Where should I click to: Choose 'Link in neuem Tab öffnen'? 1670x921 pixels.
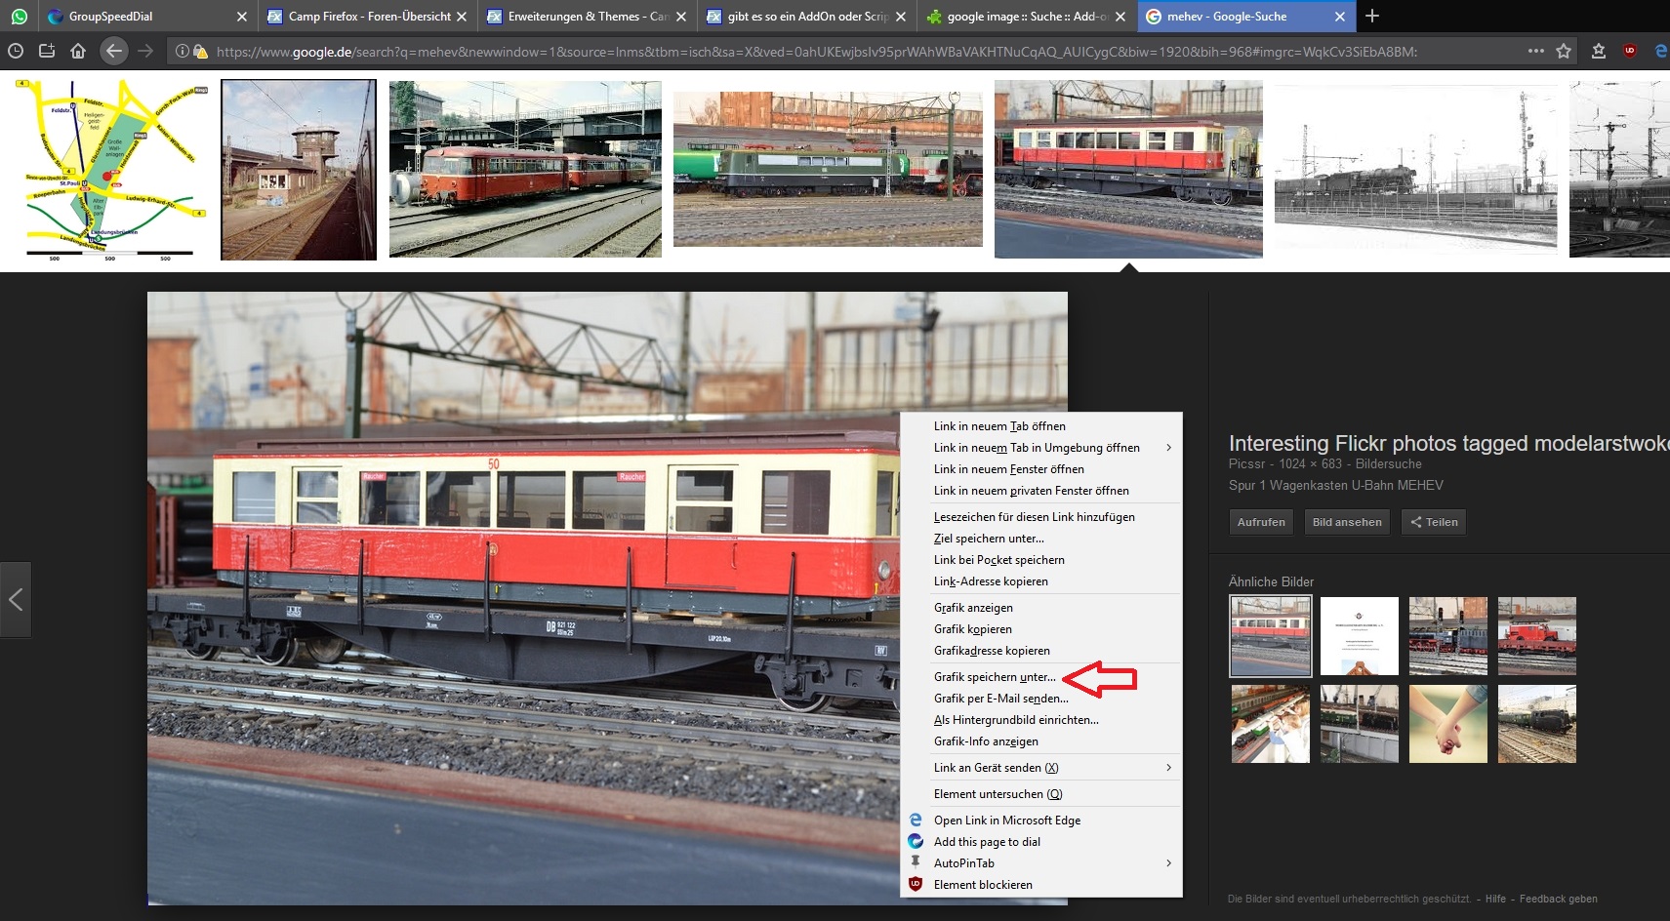click(x=1041, y=426)
